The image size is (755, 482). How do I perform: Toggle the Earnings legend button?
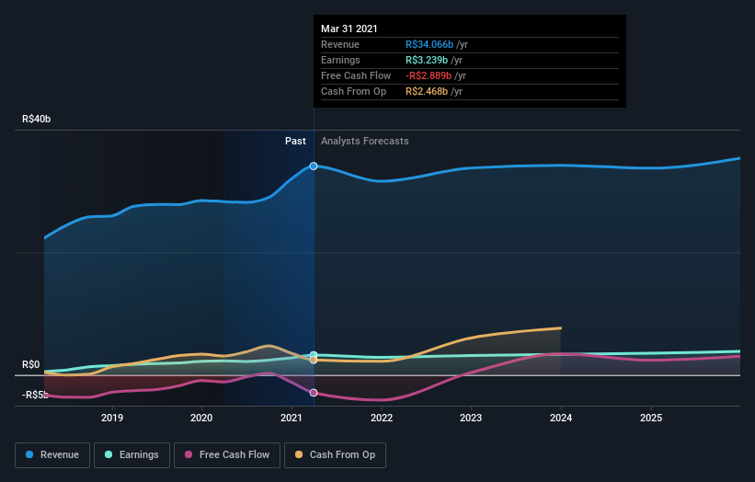point(132,455)
